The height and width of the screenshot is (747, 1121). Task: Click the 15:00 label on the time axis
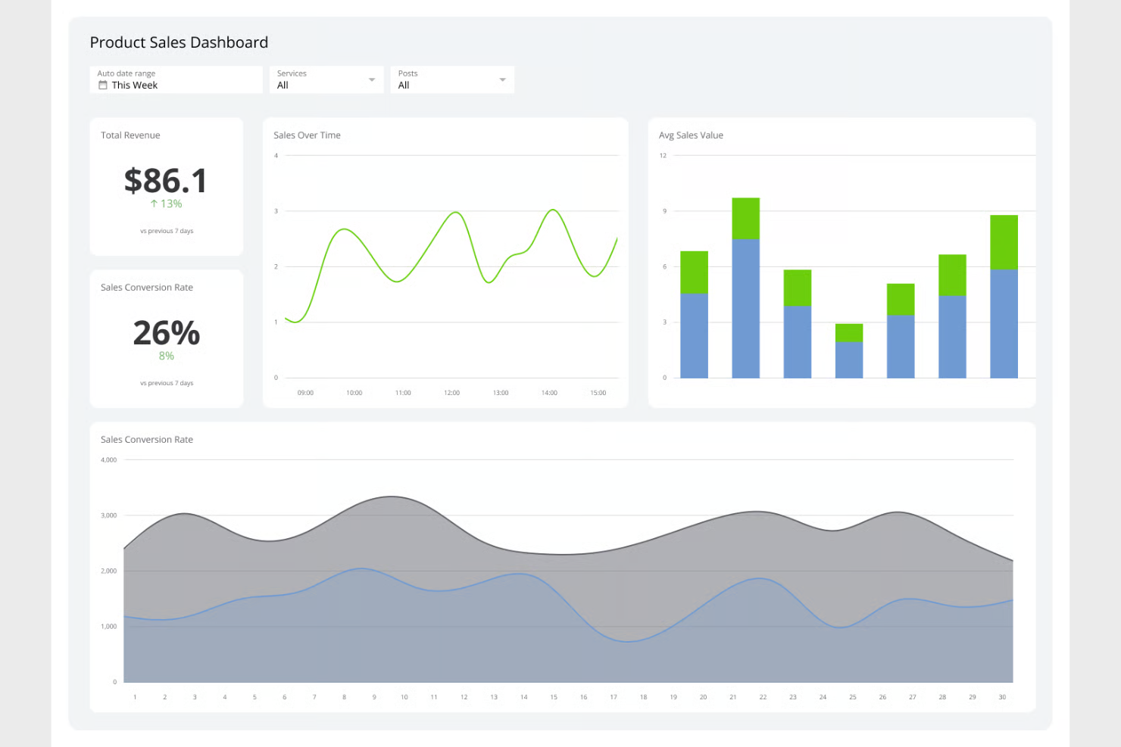(x=598, y=392)
